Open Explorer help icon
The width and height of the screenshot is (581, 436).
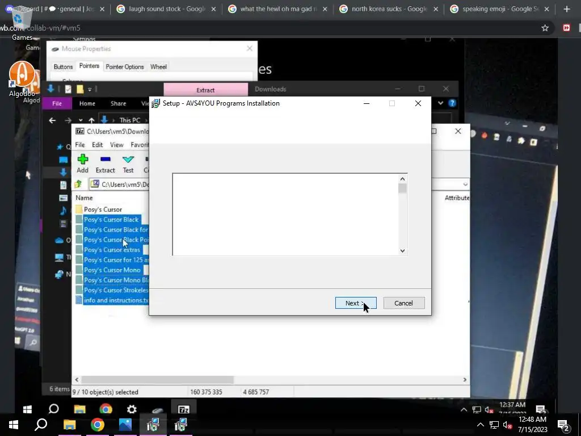(x=452, y=103)
